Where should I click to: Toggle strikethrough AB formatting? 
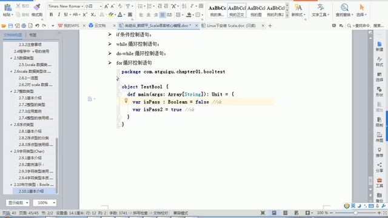pyautogui.click(x=75, y=15)
